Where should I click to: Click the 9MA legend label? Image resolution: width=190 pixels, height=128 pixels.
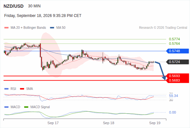pyautogui.click(x=30, y=89)
